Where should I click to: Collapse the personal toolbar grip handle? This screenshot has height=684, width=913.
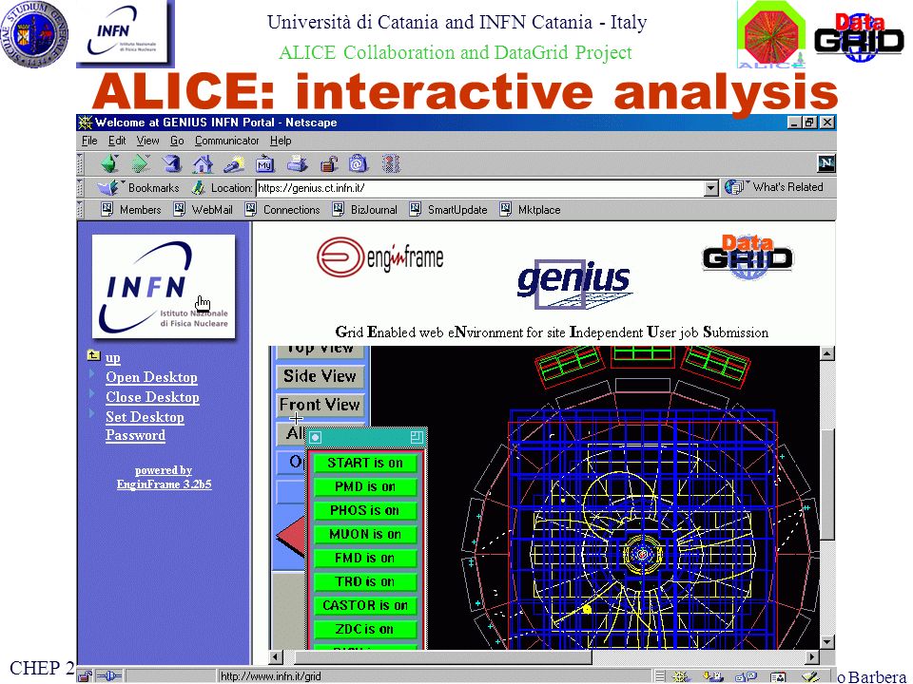pyautogui.click(x=80, y=209)
